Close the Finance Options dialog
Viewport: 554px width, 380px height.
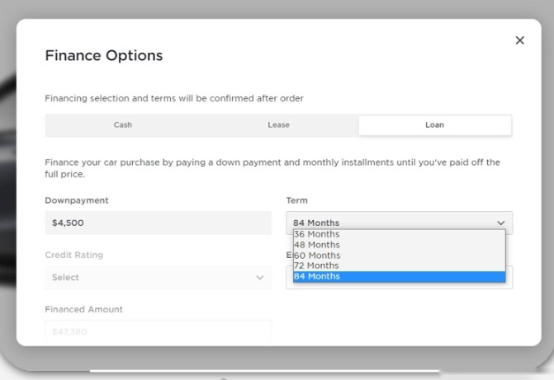(x=519, y=40)
